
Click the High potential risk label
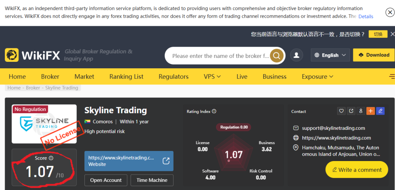tap(105, 131)
